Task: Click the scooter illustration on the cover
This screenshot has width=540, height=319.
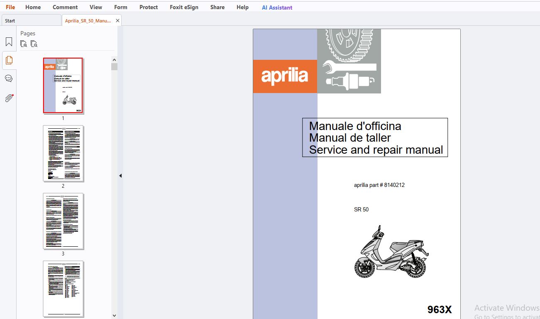Action: click(391, 252)
